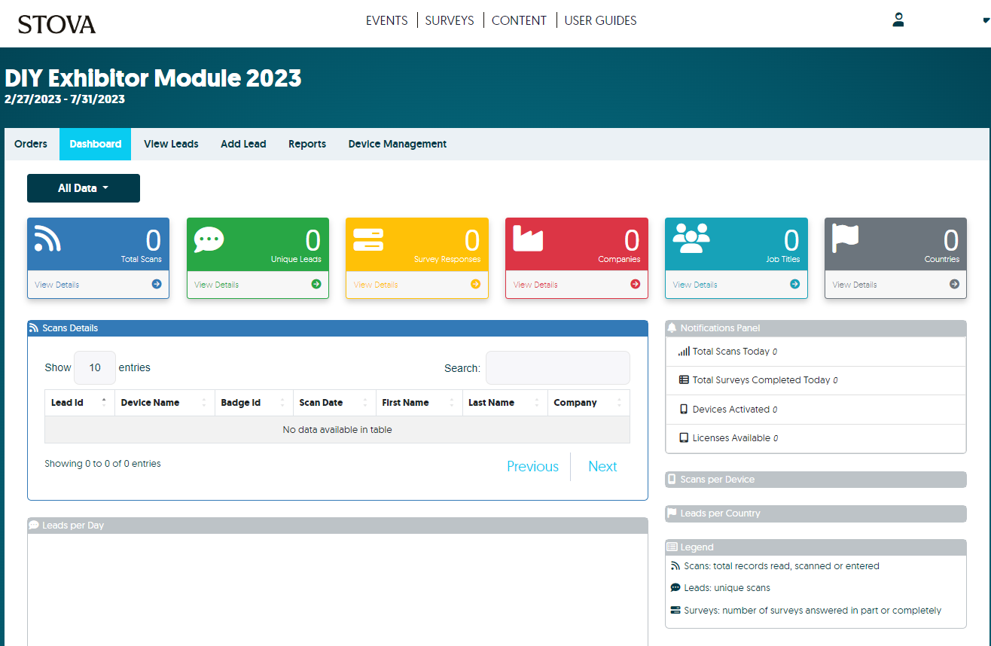Open the CONTENT menu
The image size is (991, 646).
[519, 21]
